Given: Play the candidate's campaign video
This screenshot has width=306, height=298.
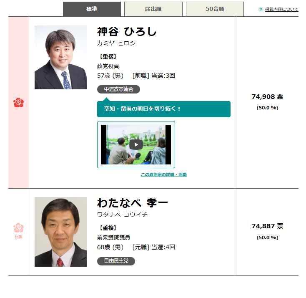Looking at the screenshot, I should coord(136,144).
